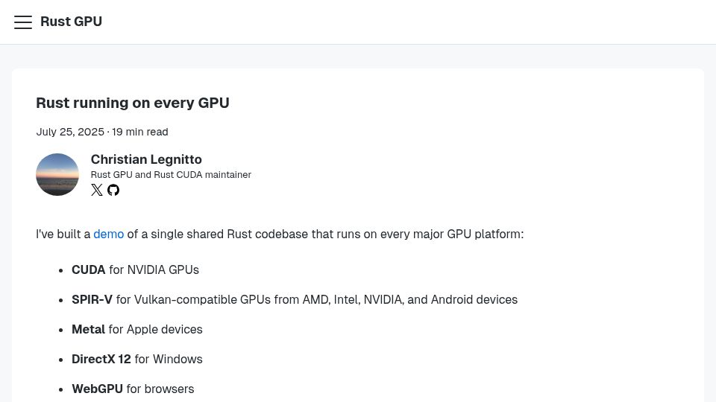Select the text "for Apple devices"

pyautogui.click(x=155, y=329)
